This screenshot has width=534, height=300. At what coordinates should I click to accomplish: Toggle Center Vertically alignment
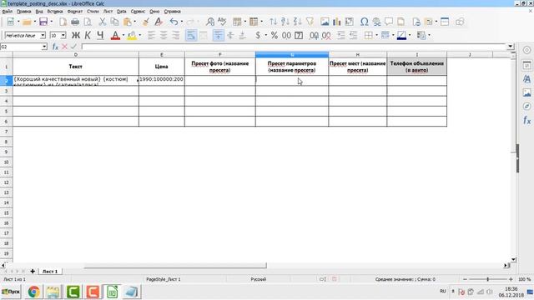(x=230, y=35)
